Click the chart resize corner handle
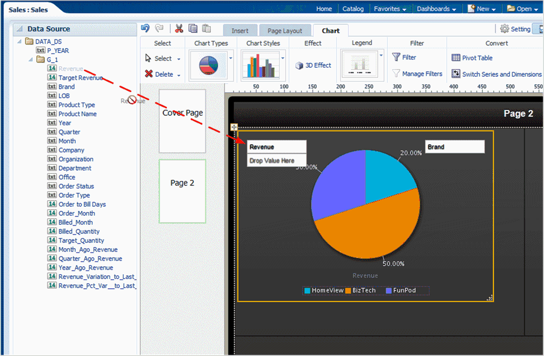This screenshot has width=544, height=356. (490, 298)
